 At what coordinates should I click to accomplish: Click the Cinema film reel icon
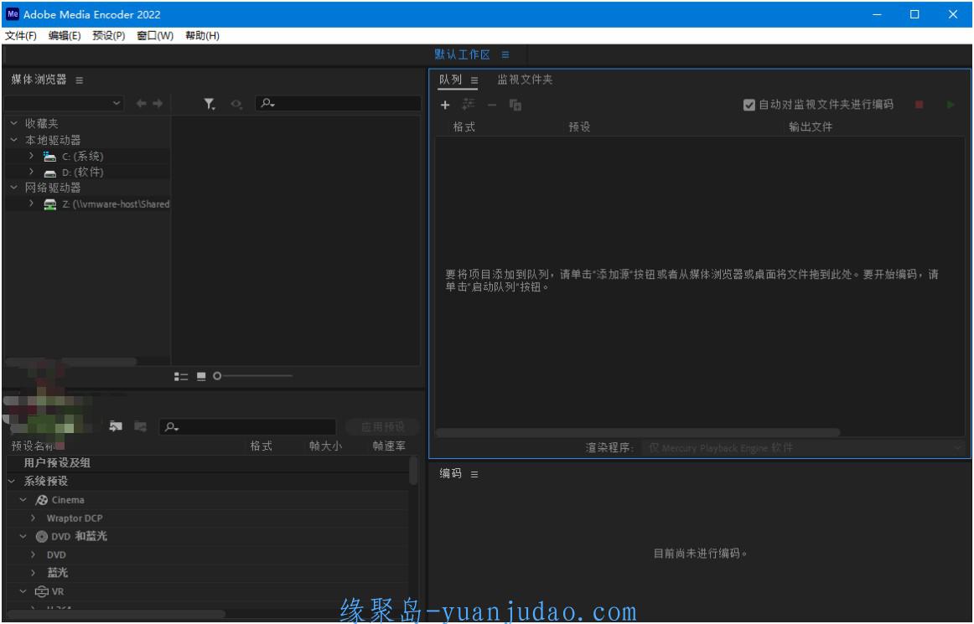pyautogui.click(x=42, y=500)
